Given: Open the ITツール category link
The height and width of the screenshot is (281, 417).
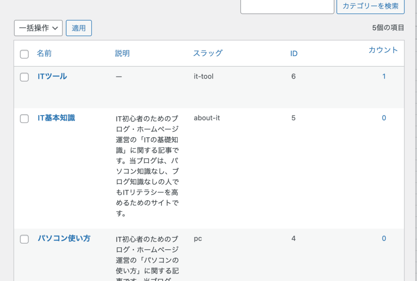Looking at the screenshot, I should [52, 76].
